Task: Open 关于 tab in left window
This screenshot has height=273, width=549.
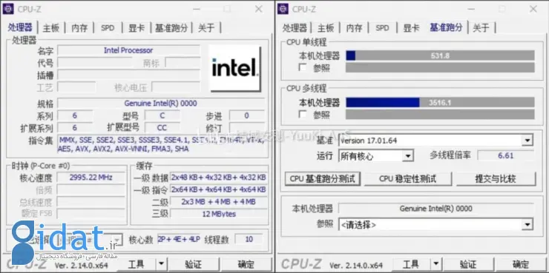Action: [x=206, y=28]
